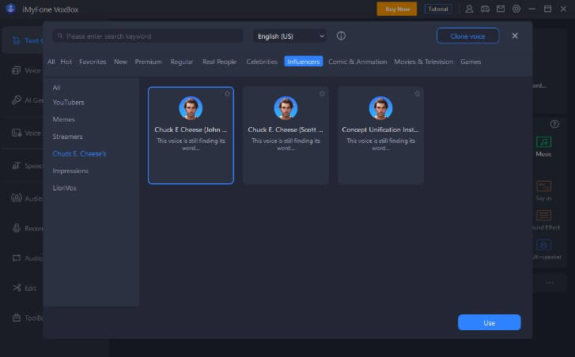
Task: Open the Voice Cloning sidebar icon
Action: (x=16, y=70)
